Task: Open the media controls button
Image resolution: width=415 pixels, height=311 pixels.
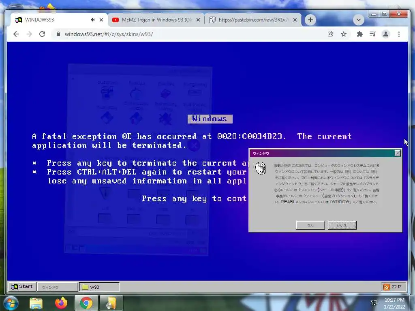Action: (x=373, y=34)
